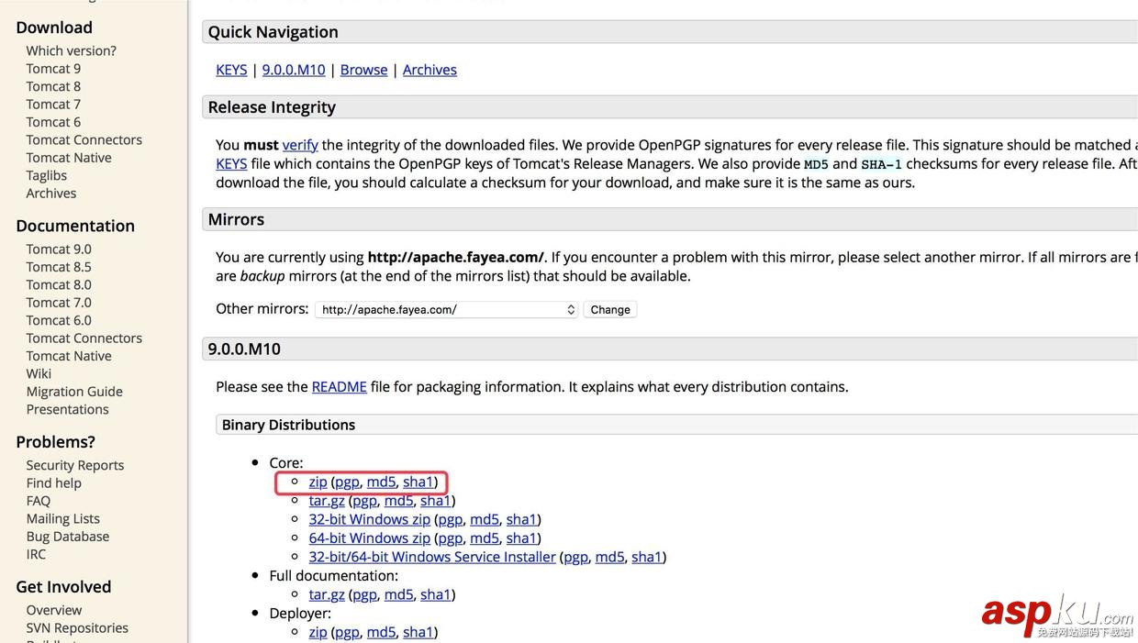Go to Archives in Quick Navigation
1138x643 pixels.
tap(430, 70)
